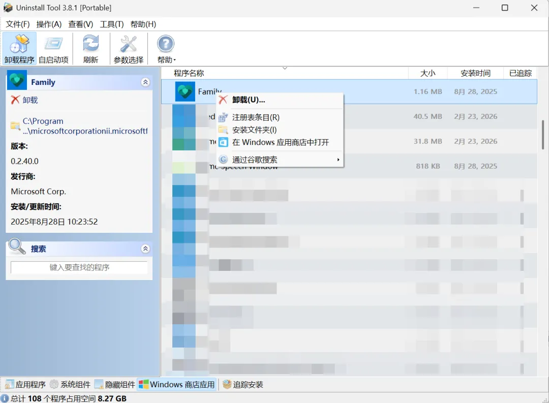This screenshot has width=549, height=403.
Task: Click the Uninstall Tool title bar app icon
Action: [8, 7]
